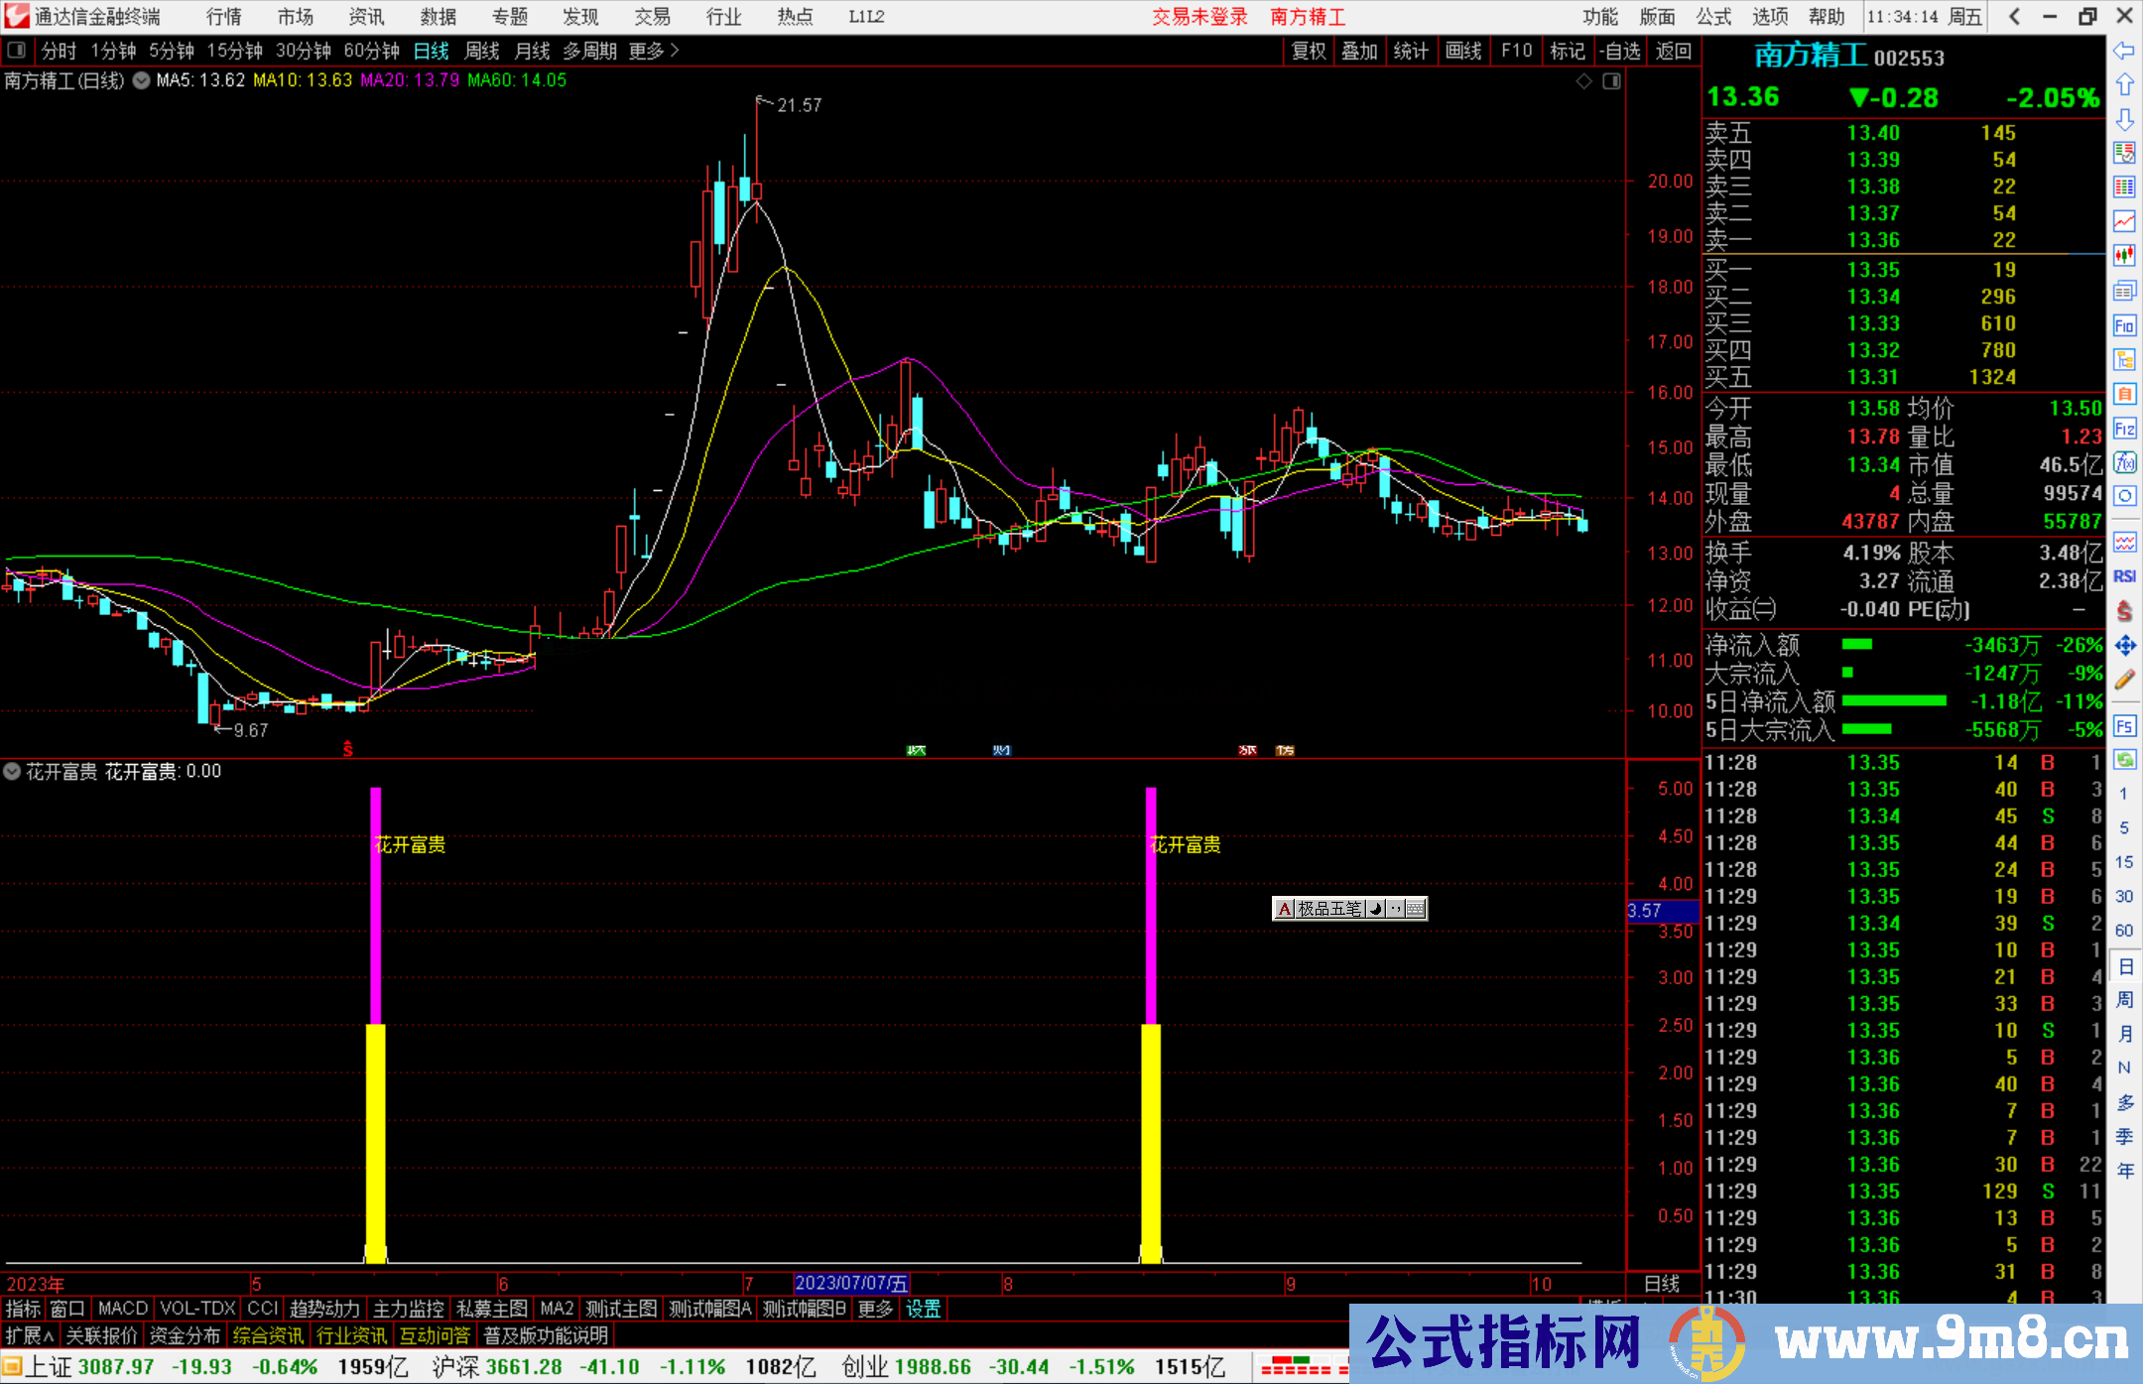Open the 行情 menu
The height and width of the screenshot is (1384, 2143).
click(224, 17)
